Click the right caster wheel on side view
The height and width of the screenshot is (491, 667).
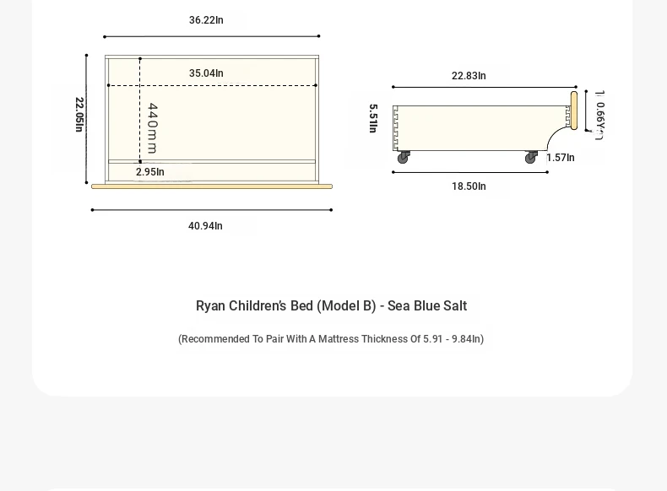tap(531, 157)
